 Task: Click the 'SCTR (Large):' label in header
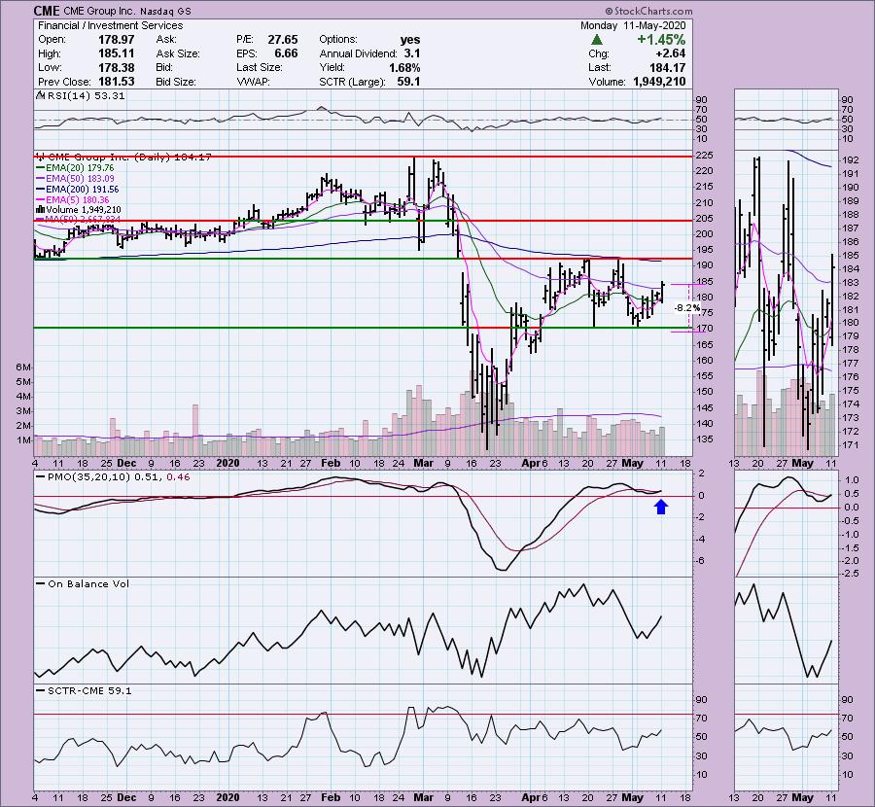(x=352, y=82)
